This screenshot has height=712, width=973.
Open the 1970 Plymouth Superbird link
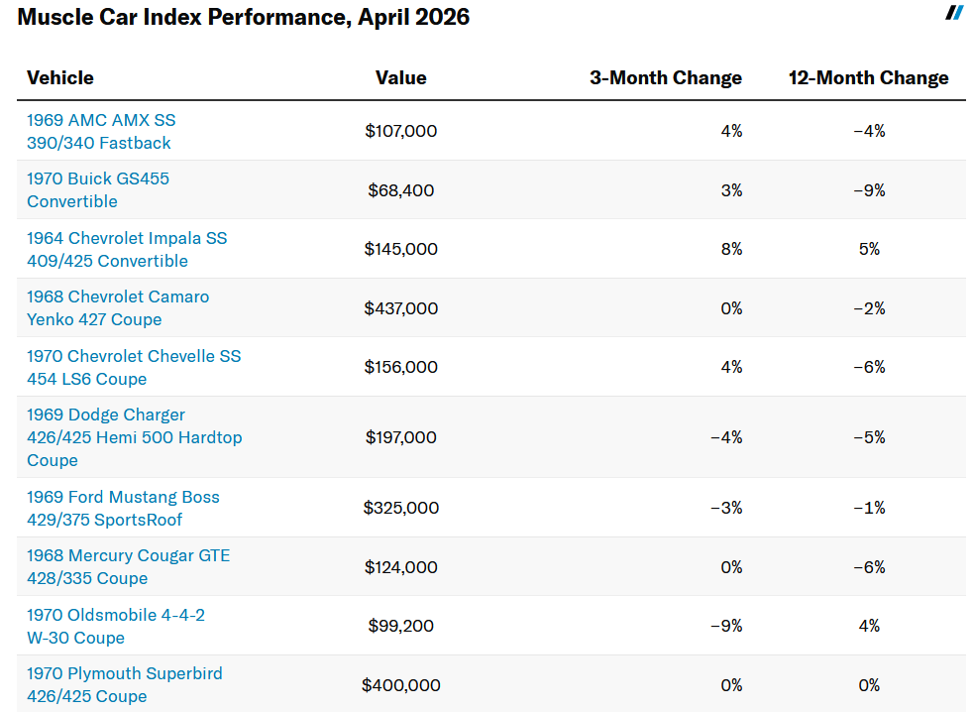[124, 684]
